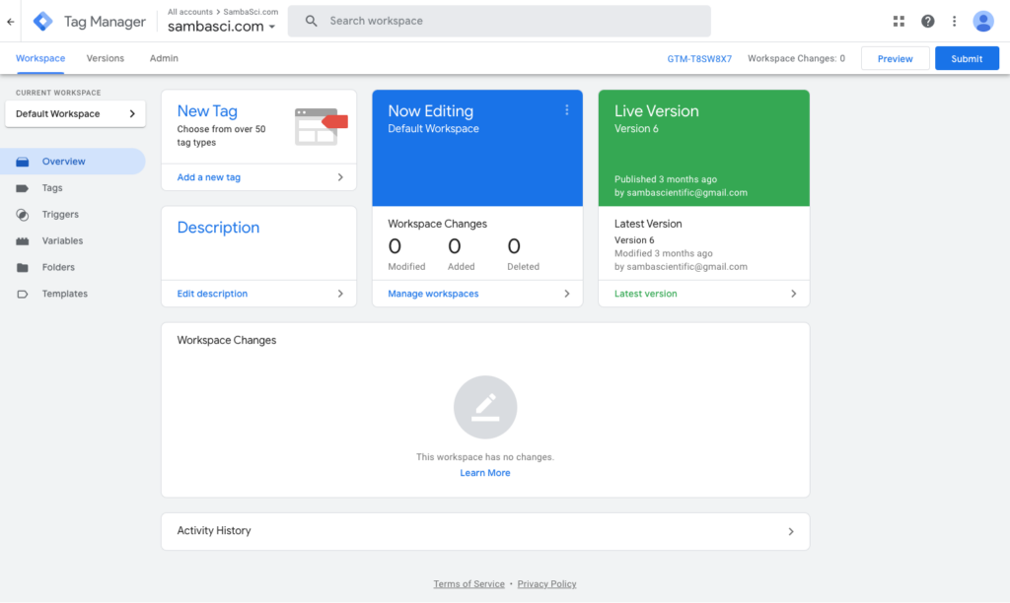
Task: Click the Edit description link
Action: [212, 294]
